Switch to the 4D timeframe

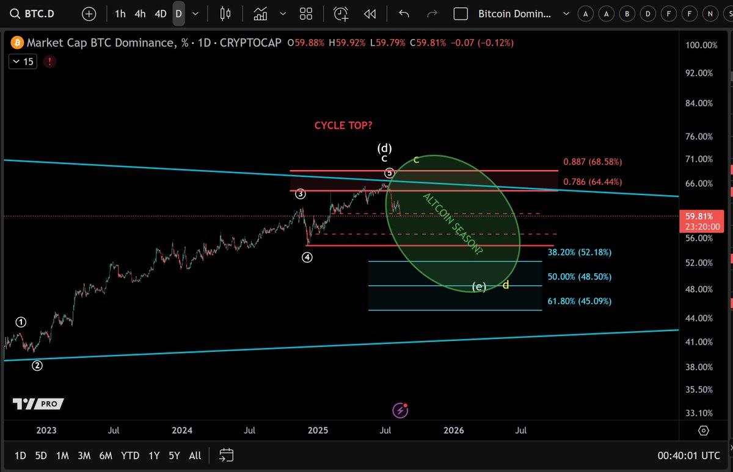(x=160, y=13)
